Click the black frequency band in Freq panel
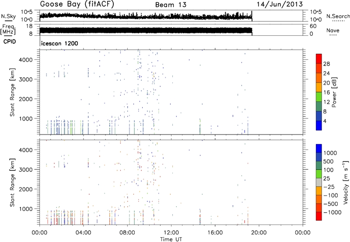The image size is (350, 242). coord(146,31)
